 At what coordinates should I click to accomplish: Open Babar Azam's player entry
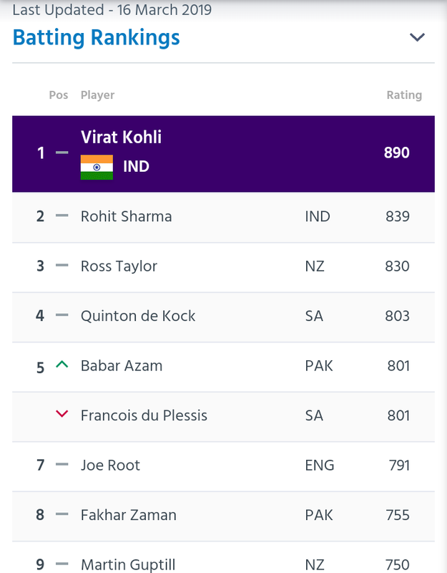pos(122,366)
